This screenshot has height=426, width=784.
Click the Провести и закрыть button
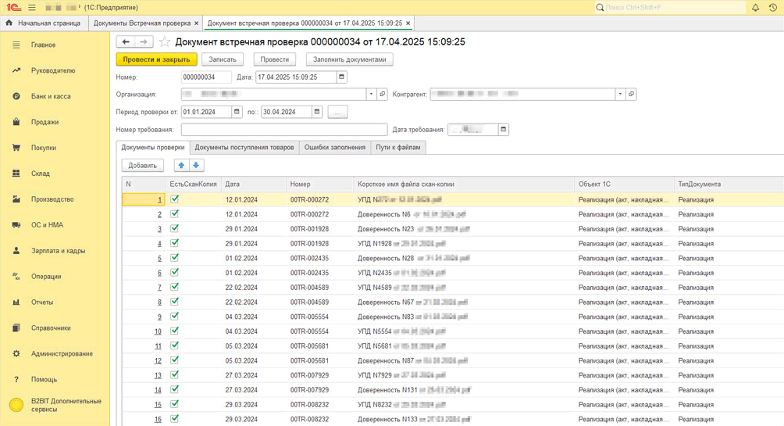pos(156,59)
